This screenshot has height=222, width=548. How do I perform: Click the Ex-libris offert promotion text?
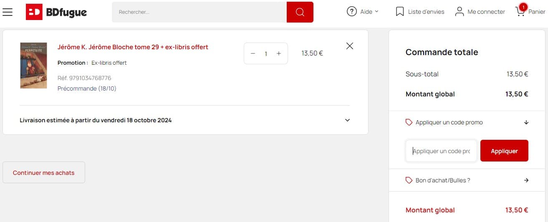(109, 63)
